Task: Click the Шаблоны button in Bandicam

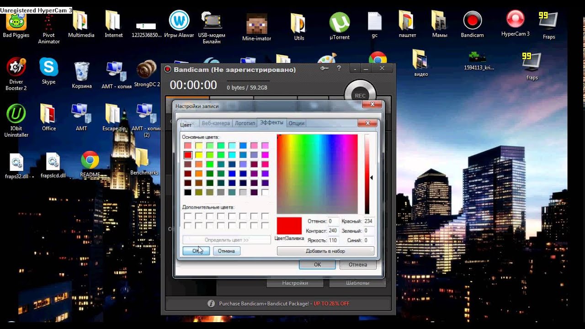Action: 357,283
